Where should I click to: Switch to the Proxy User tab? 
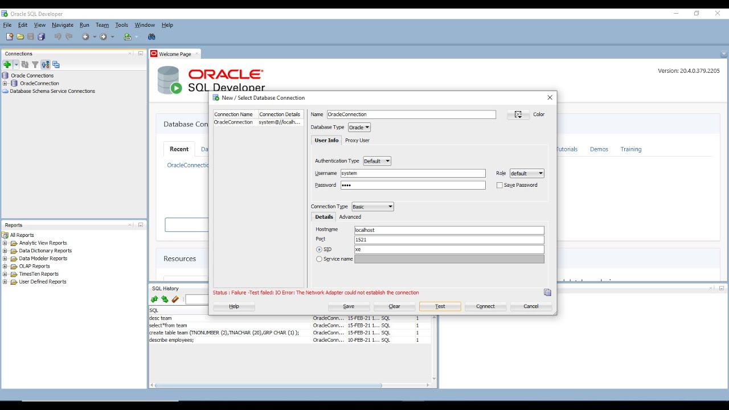tap(357, 140)
